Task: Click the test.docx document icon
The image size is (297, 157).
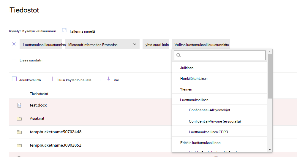Action: [x=19, y=105]
